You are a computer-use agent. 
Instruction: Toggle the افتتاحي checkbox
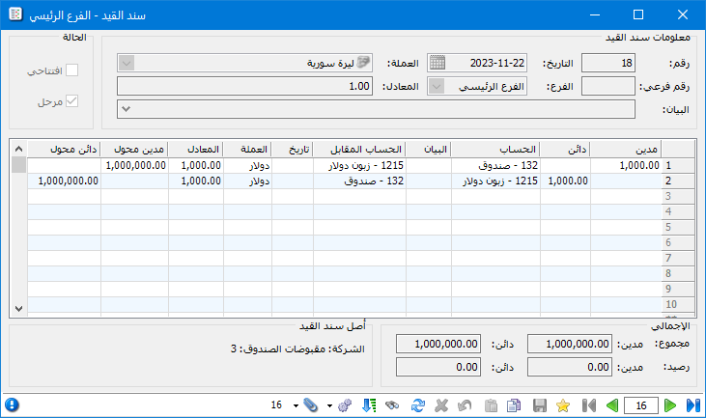[72, 70]
